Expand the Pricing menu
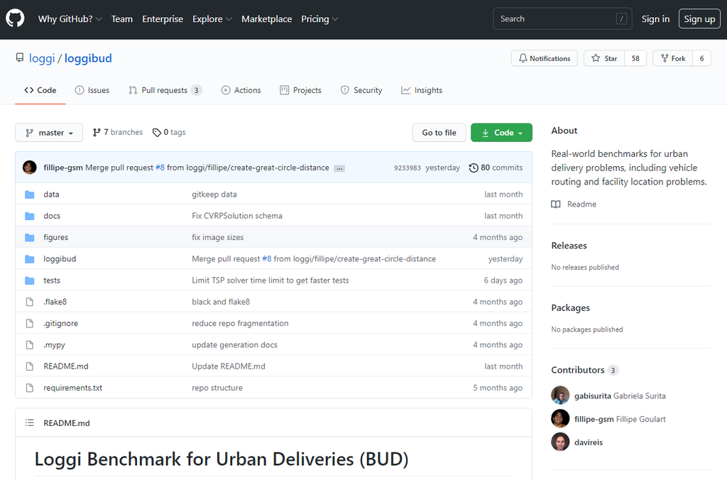The height and width of the screenshot is (480, 727). pyautogui.click(x=319, y=19)
